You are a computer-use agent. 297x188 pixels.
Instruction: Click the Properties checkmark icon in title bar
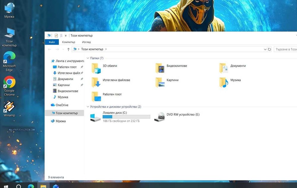pyautogui.click(x=56, y=36)
